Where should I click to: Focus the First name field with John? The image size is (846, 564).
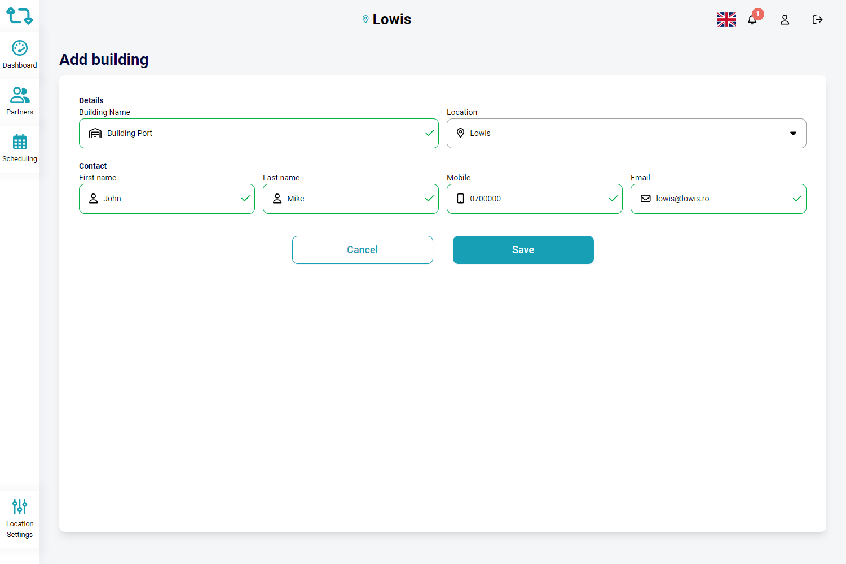[x=169, y=199]
